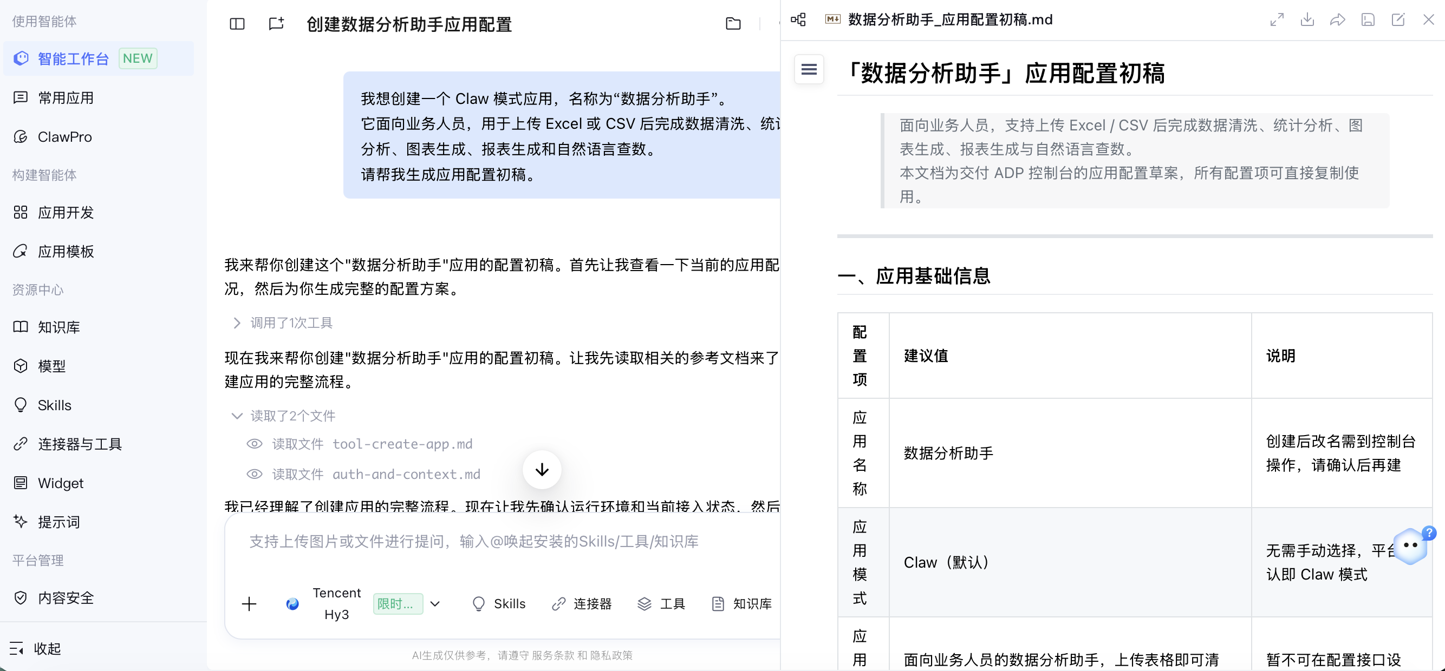Click file name auth-and-context.md
1445x671 pixels.
click(x=406, y=474)
